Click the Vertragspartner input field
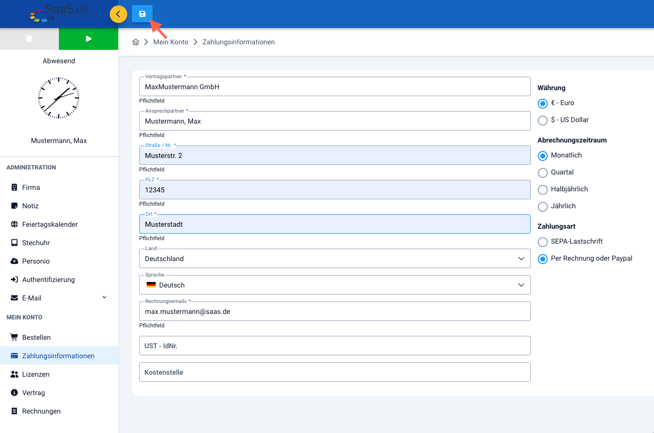654x433 pixels. 335,87
